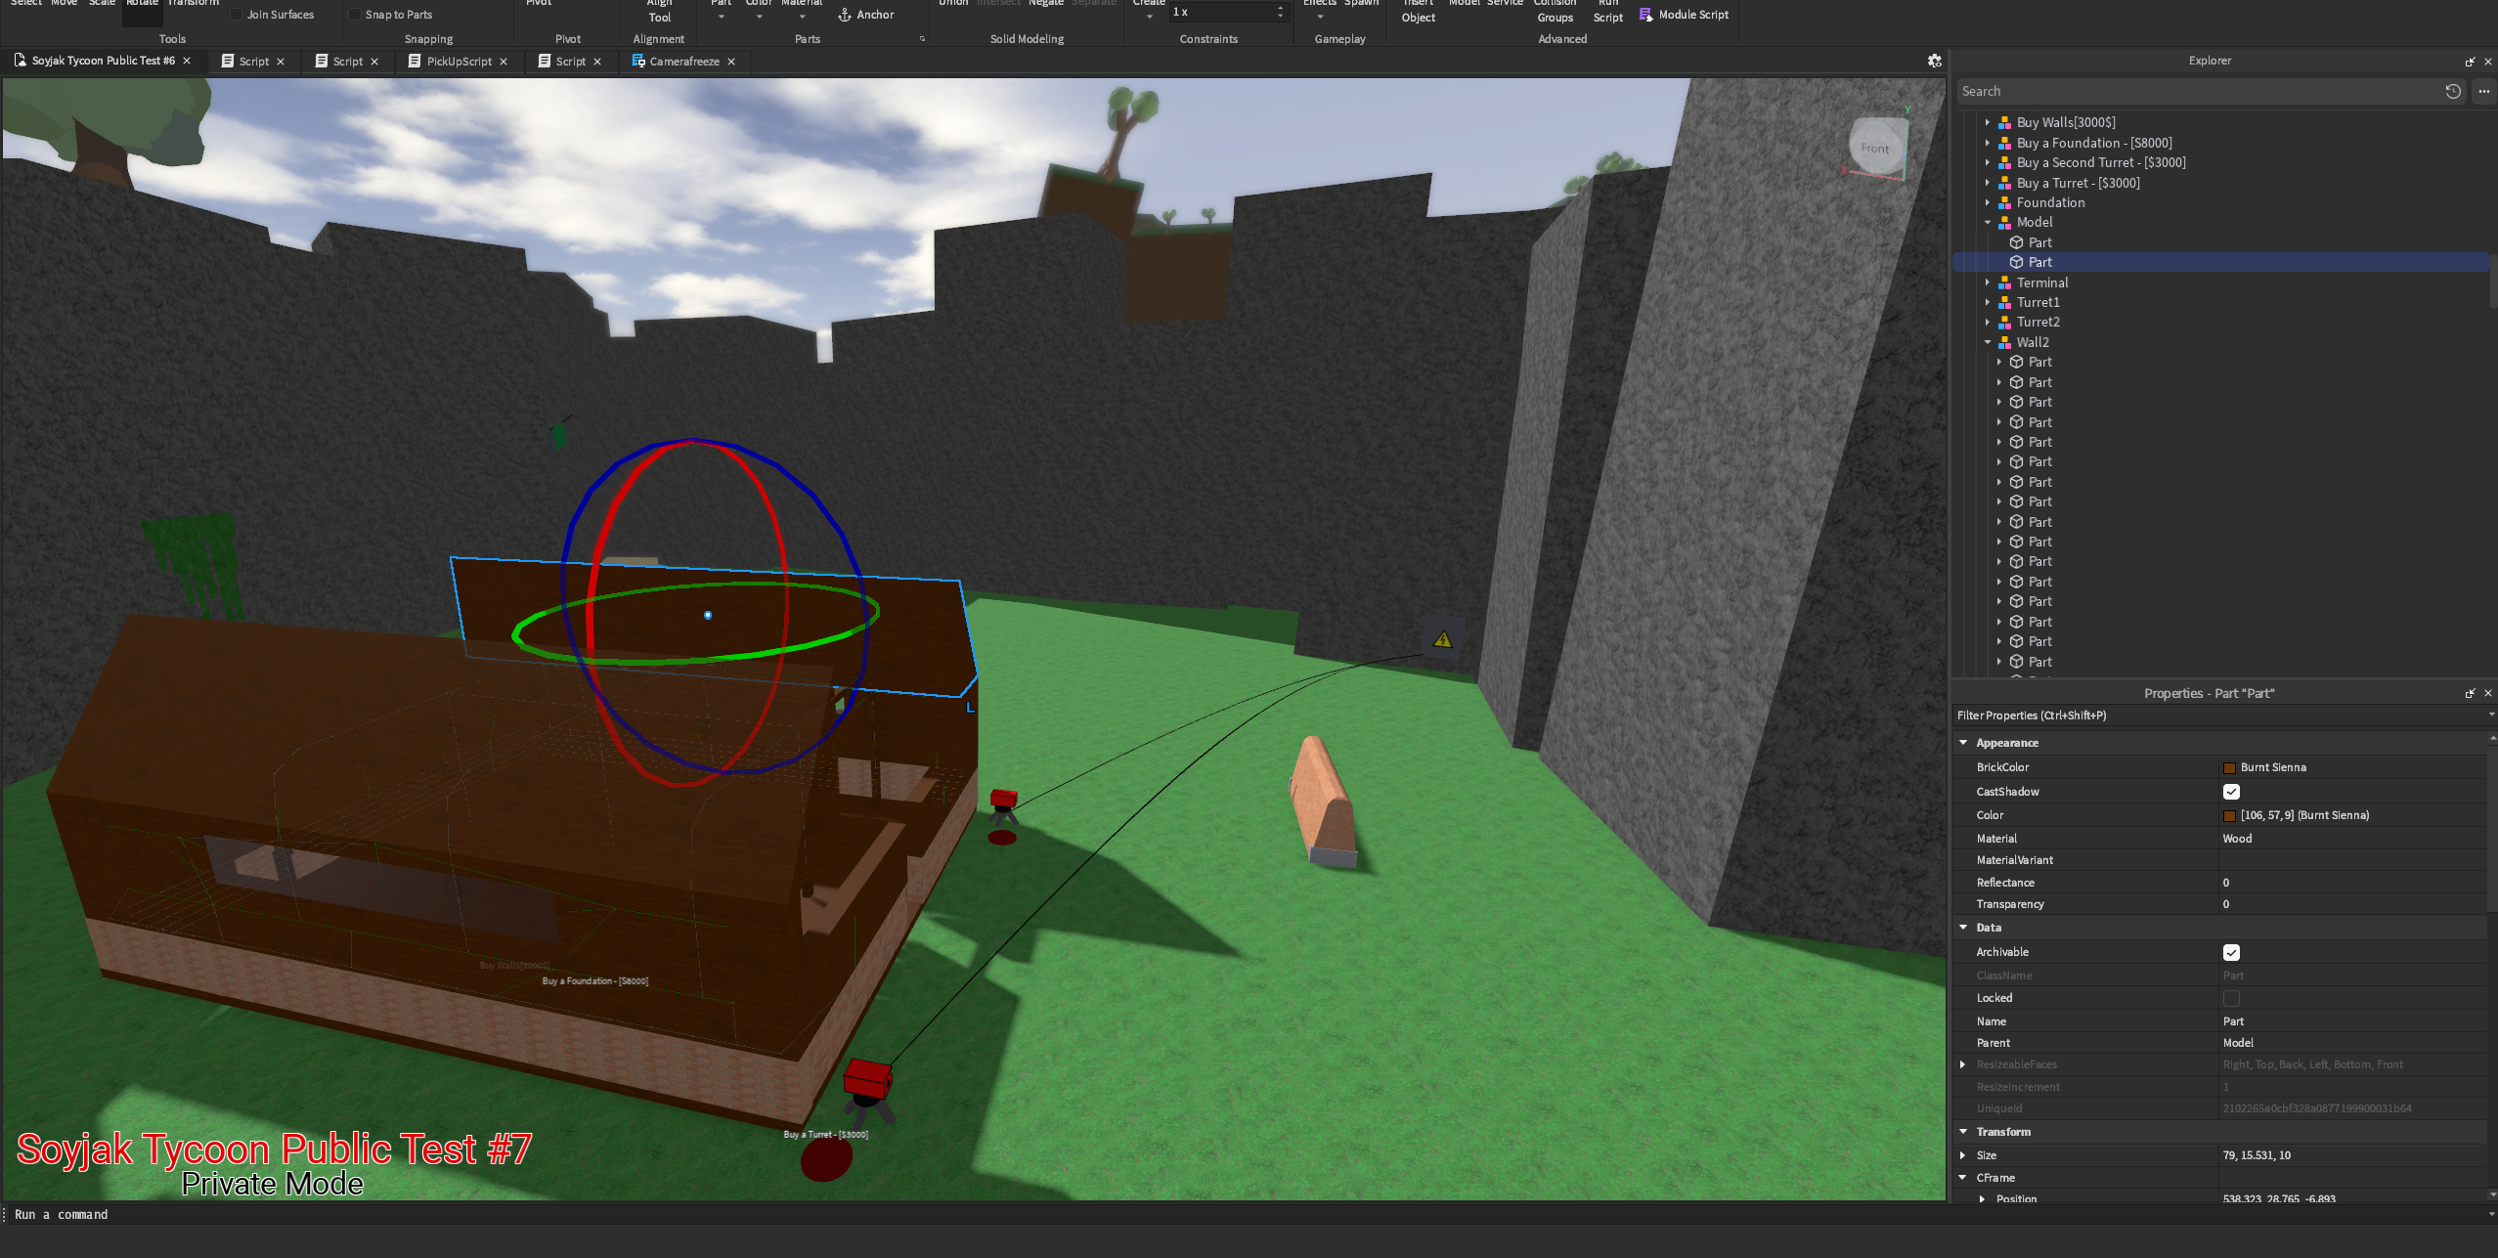Viewport: 2498px width, 1258px height.
Task: Click the Explorer search history icon
Action: pos(2453,91)
